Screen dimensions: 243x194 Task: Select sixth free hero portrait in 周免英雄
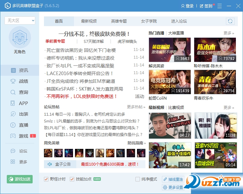[x=100, y=153]
